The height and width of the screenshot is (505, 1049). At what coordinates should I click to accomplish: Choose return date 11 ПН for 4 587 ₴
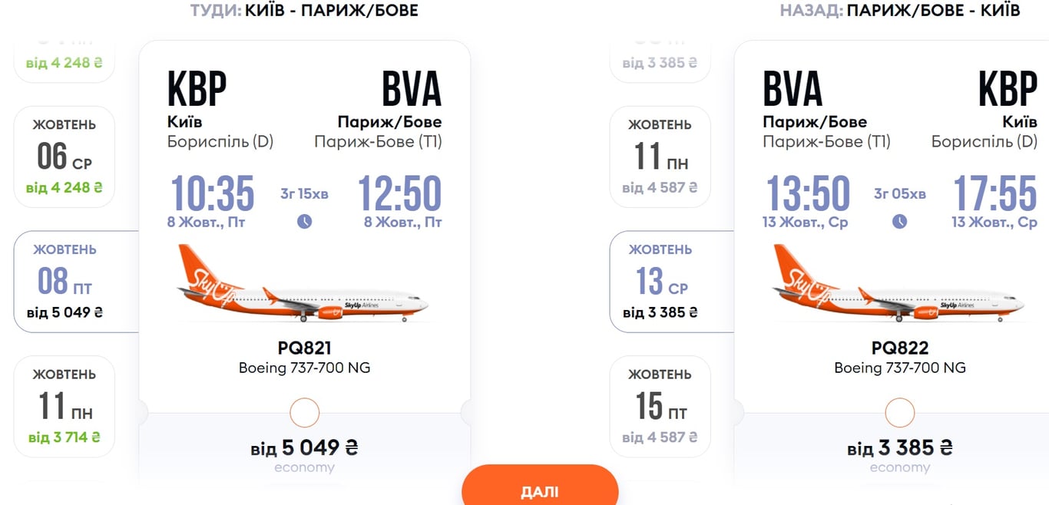(x=660, y=157)
